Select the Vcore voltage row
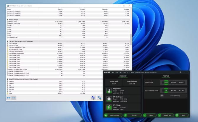This screenshot has width=198, height=122. point(55,93)
